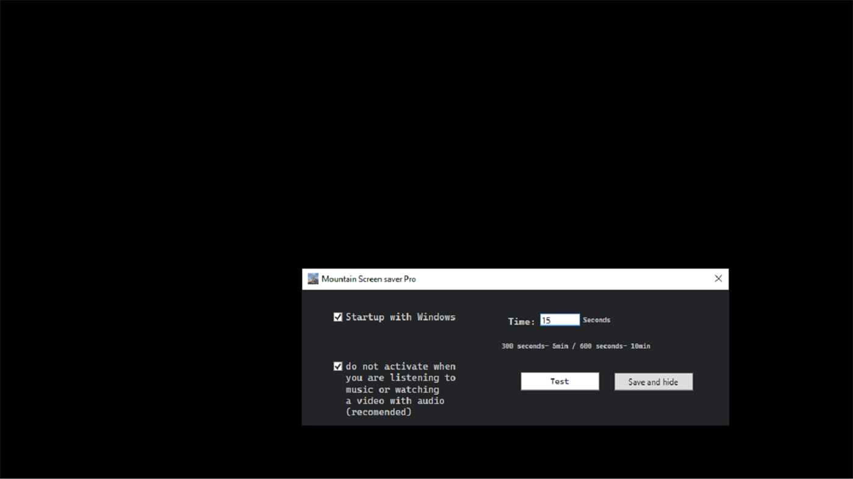
Task: Click the Mountain Screen saver Pro app icon
Action: click(x=313, y=279)
